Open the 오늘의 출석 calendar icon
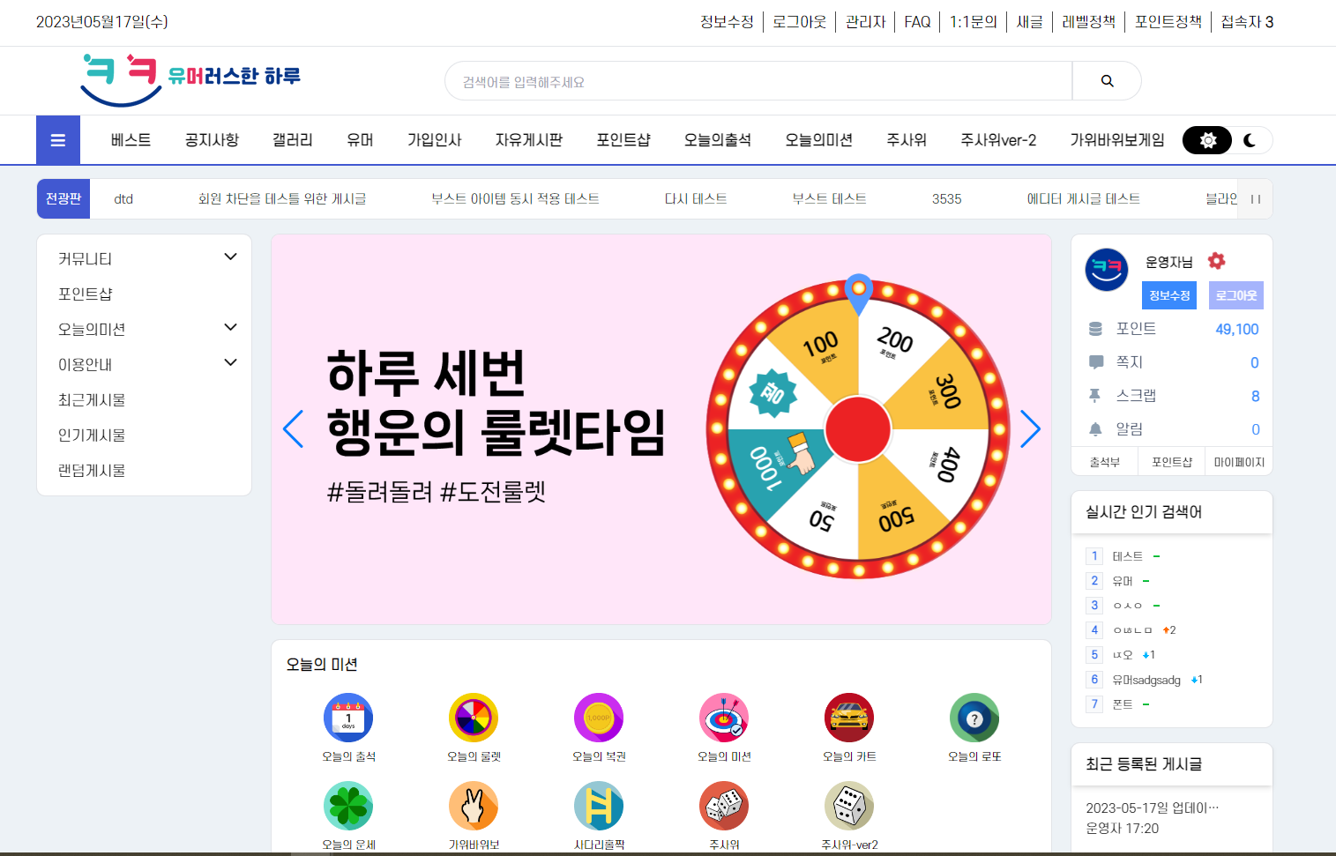 point(348,718)
